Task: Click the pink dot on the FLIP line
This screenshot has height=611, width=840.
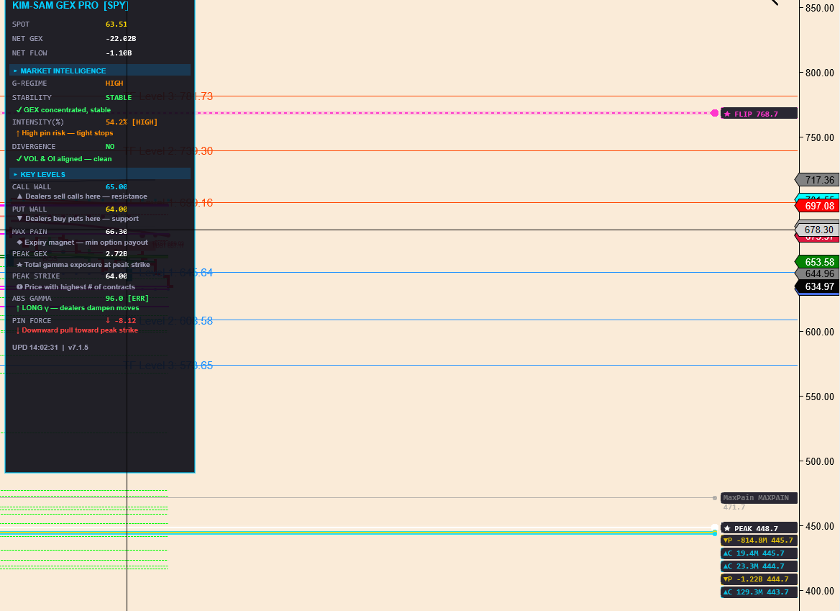Action: pos(714,113)
